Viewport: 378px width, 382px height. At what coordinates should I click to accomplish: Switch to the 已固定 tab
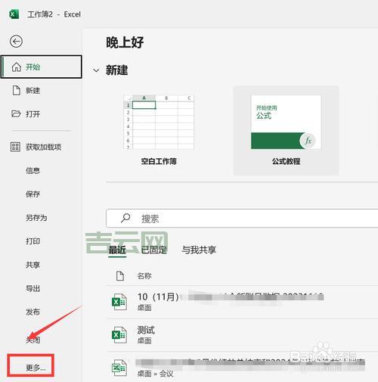point(153,250)
